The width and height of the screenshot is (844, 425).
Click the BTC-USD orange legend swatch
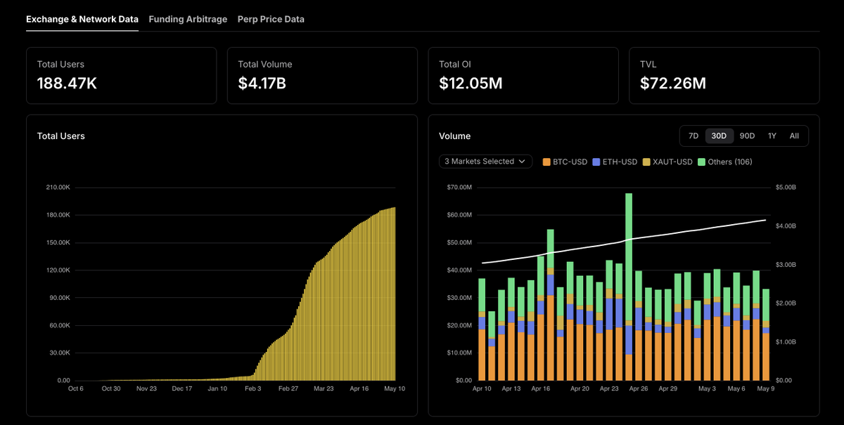point(546,162)
